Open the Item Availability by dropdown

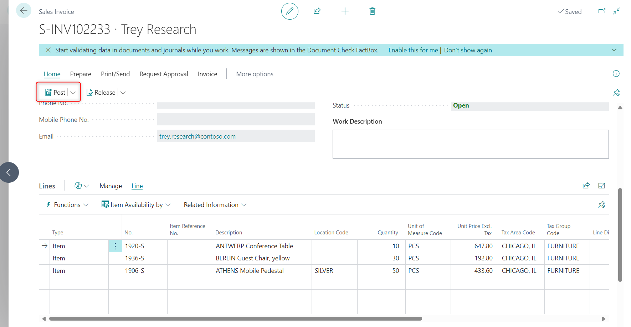coord(136,205)
